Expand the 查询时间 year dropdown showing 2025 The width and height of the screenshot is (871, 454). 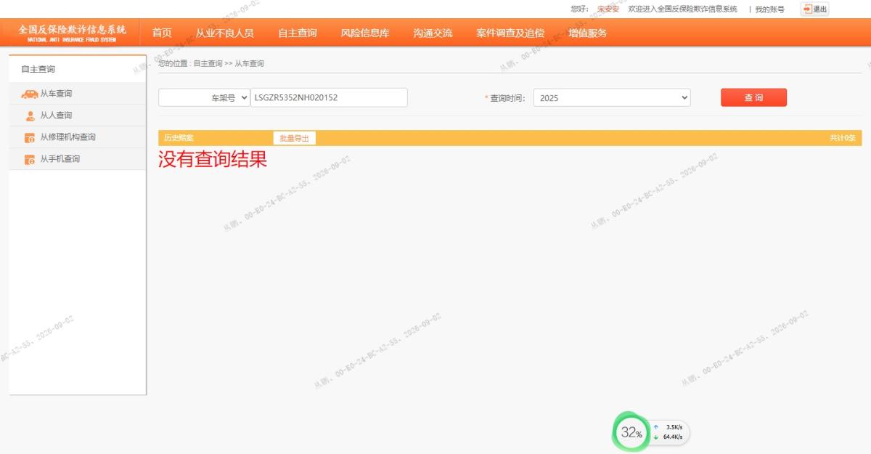point(612,97)
